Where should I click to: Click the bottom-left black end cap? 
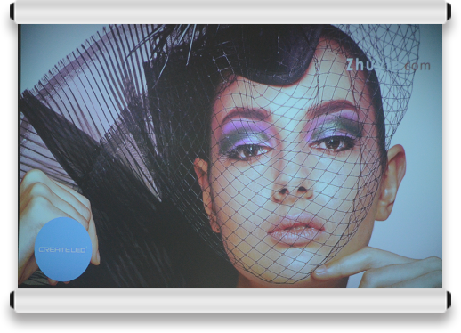[12, 300]
